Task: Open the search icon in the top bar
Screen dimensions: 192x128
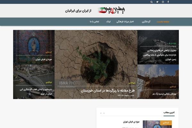Action: coord(151,2)
